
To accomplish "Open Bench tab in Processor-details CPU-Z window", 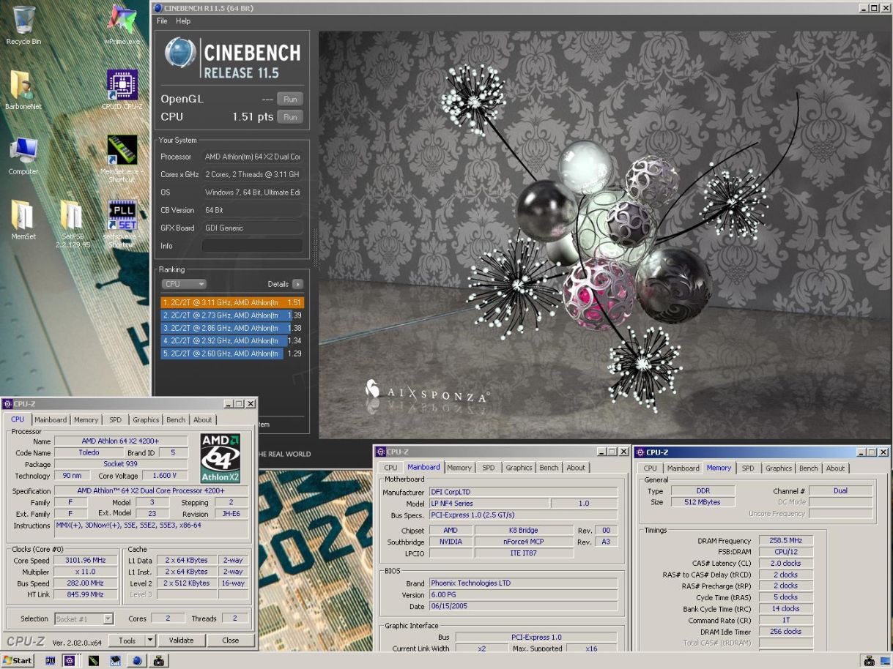I will click(x=176, y=419).
